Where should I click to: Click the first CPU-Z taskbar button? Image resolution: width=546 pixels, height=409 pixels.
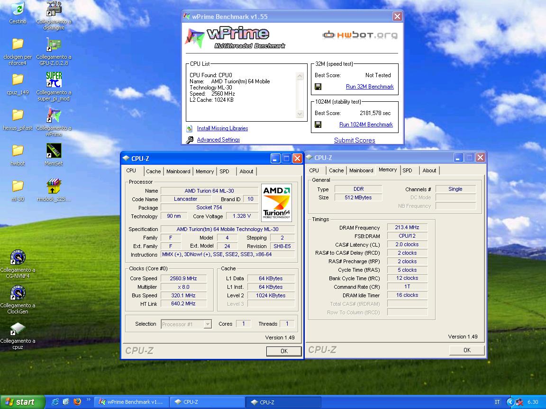click(x=208, y=402)
